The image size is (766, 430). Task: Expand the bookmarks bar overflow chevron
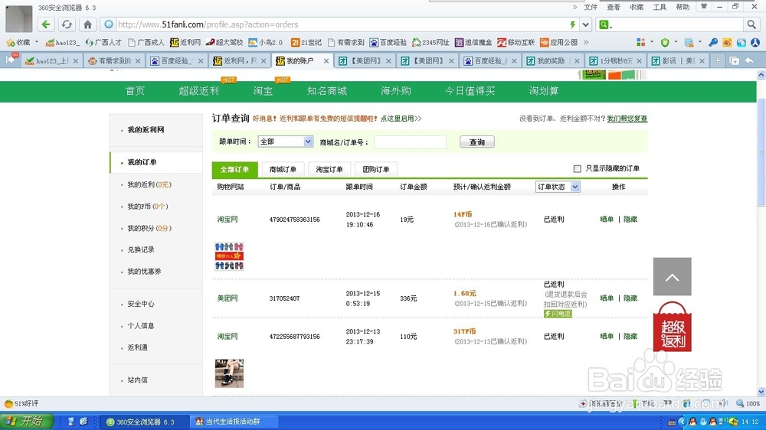tap(586, 42)
